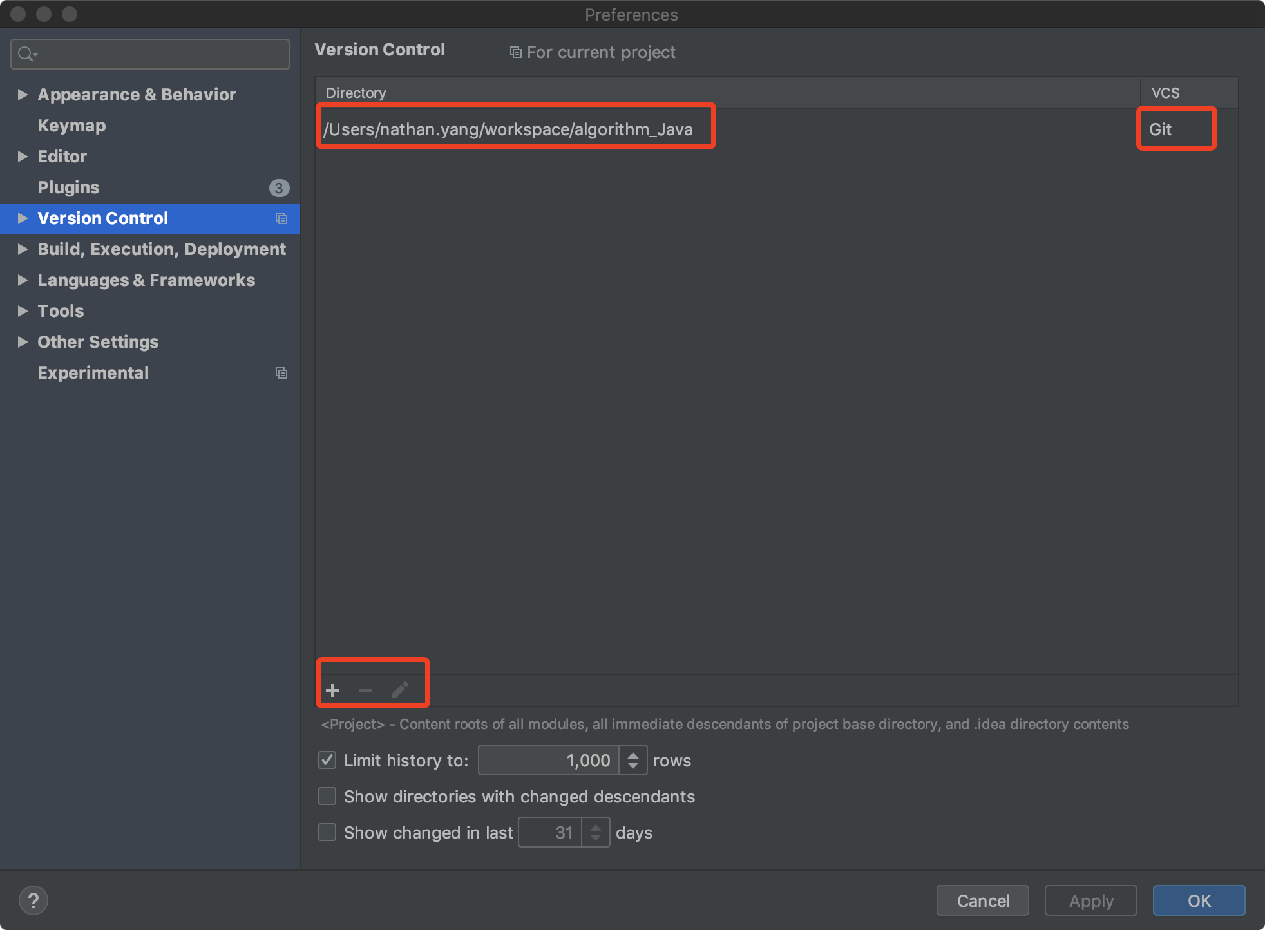Viewport: 1265px width, 930px height.
Task: Click the pencil icon to edit the mapping
Action: (x=399, y=690)
